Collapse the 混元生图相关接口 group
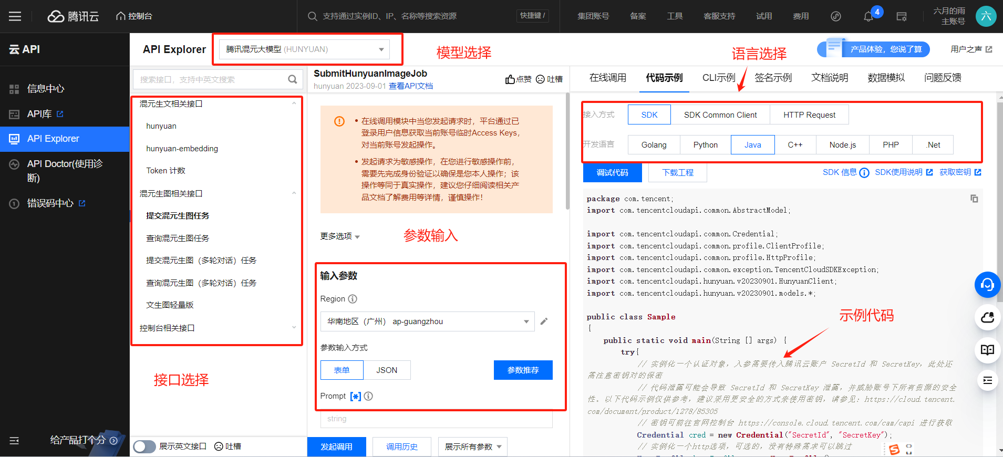 click(294, 194)
